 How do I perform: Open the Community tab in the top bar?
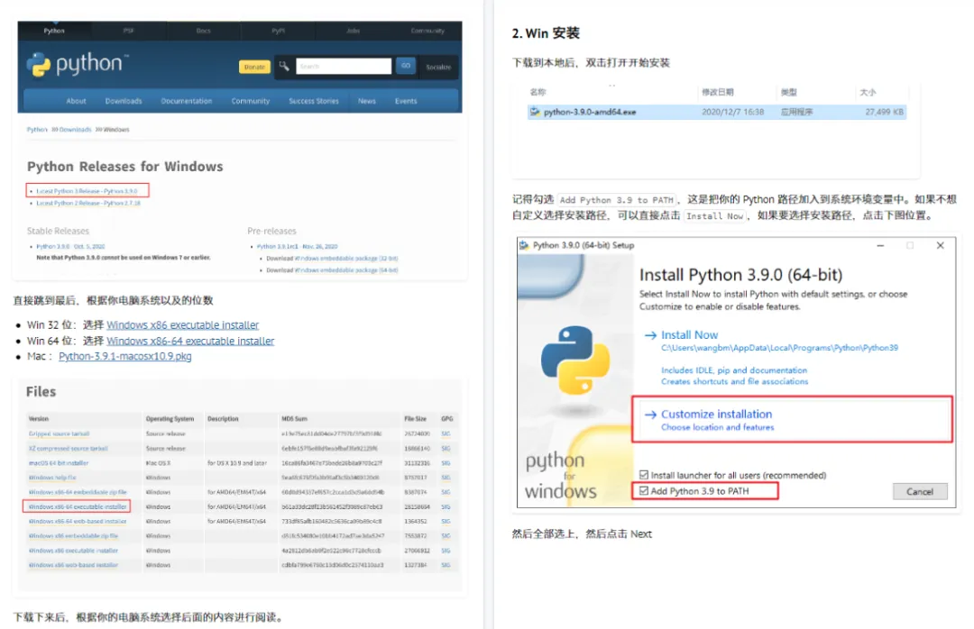click(x=427, y=31)
